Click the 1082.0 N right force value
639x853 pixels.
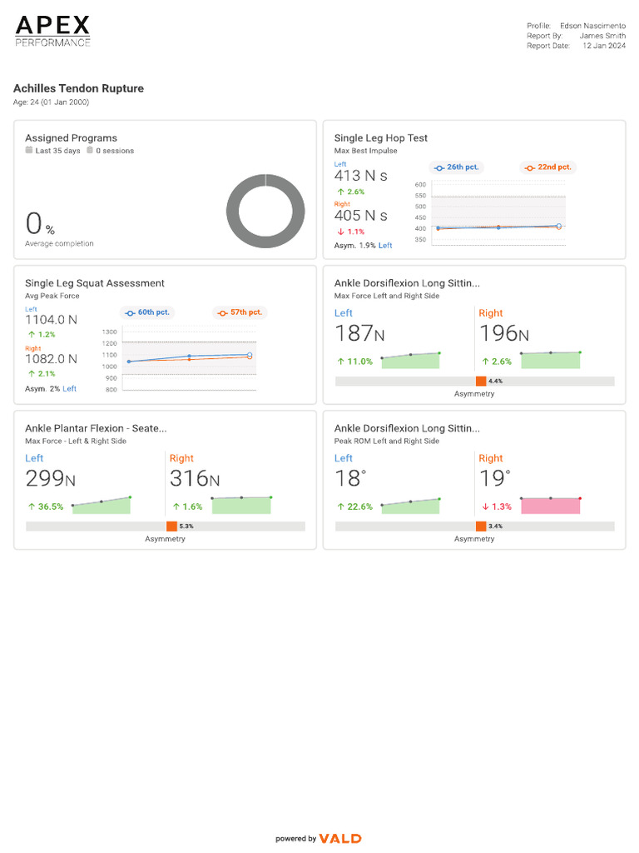51,359
